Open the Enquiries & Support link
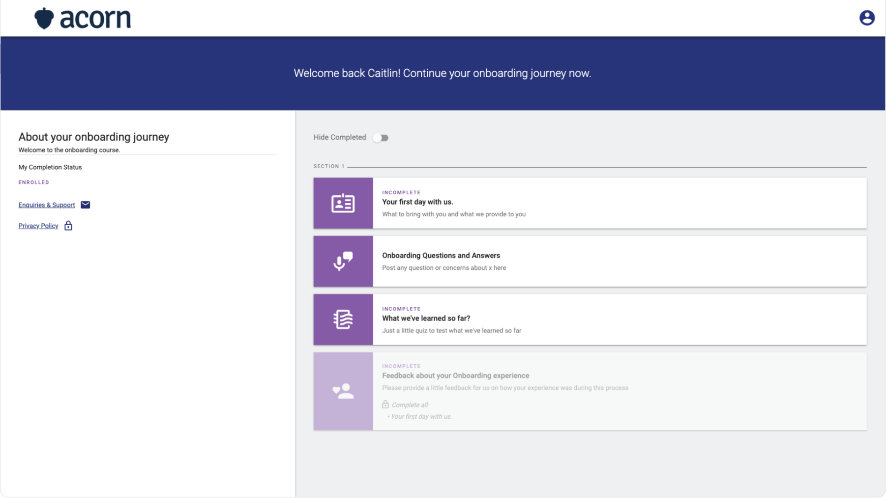Viewport: 886px width, 498px height. (x=47, y=205)
